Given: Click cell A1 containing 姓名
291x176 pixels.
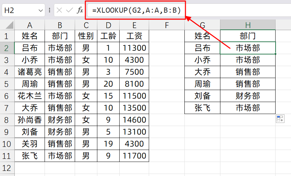Looking at the screenshot, I should click(x=30, y=36).
